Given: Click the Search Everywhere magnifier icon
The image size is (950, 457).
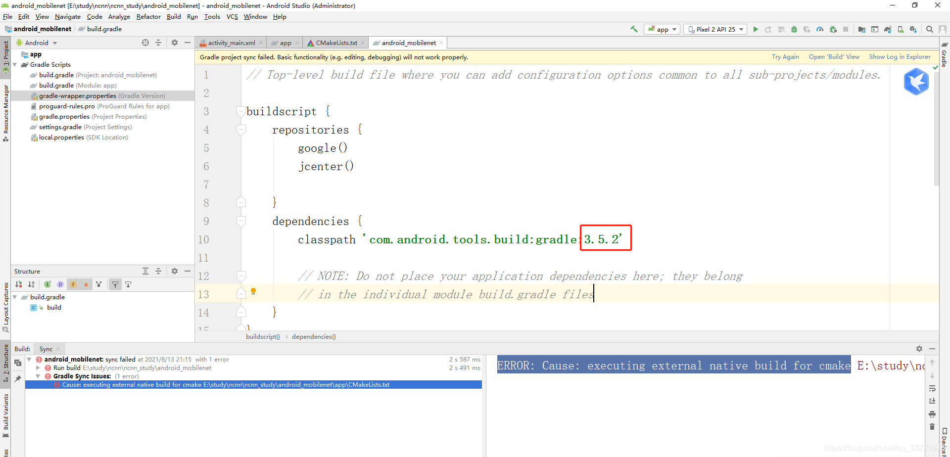Looking at the screenshot, I should [930, 29].
